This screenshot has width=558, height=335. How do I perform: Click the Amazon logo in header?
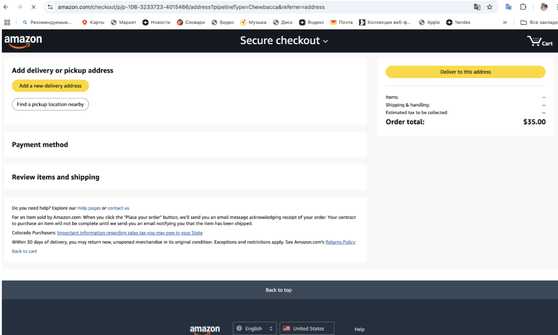click(x=23, y=41)
